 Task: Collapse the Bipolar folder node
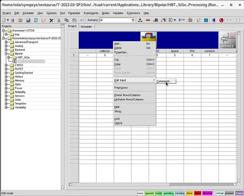click(x=6, y=54)
